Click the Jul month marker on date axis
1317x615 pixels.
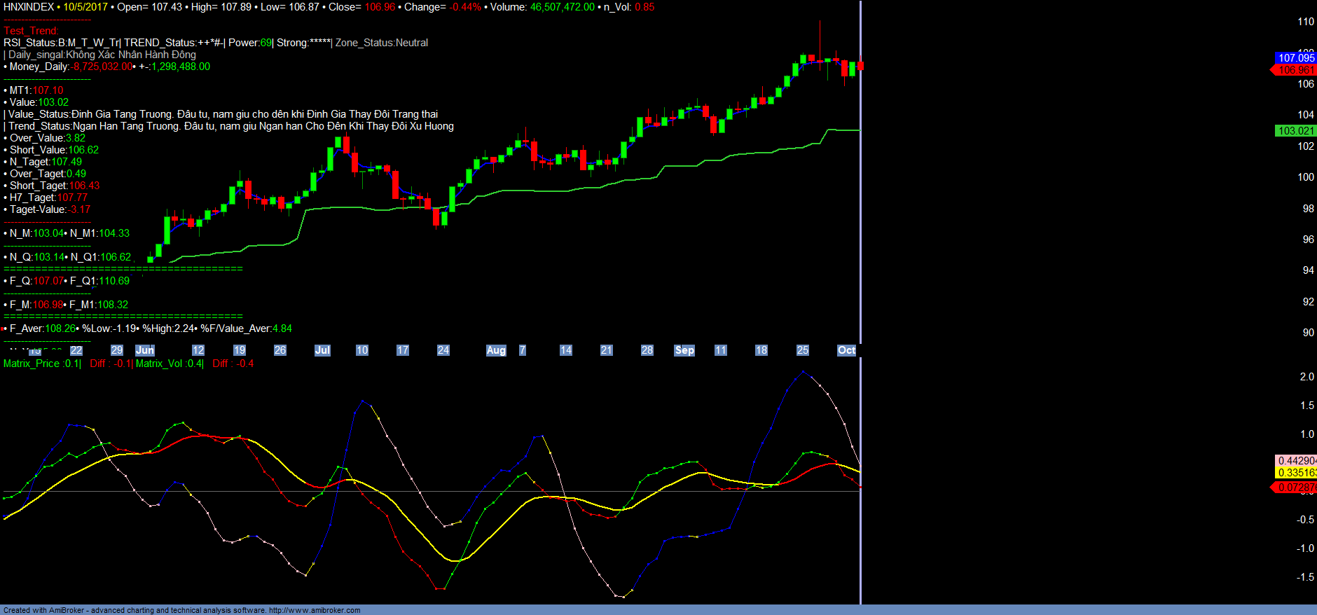322,350
